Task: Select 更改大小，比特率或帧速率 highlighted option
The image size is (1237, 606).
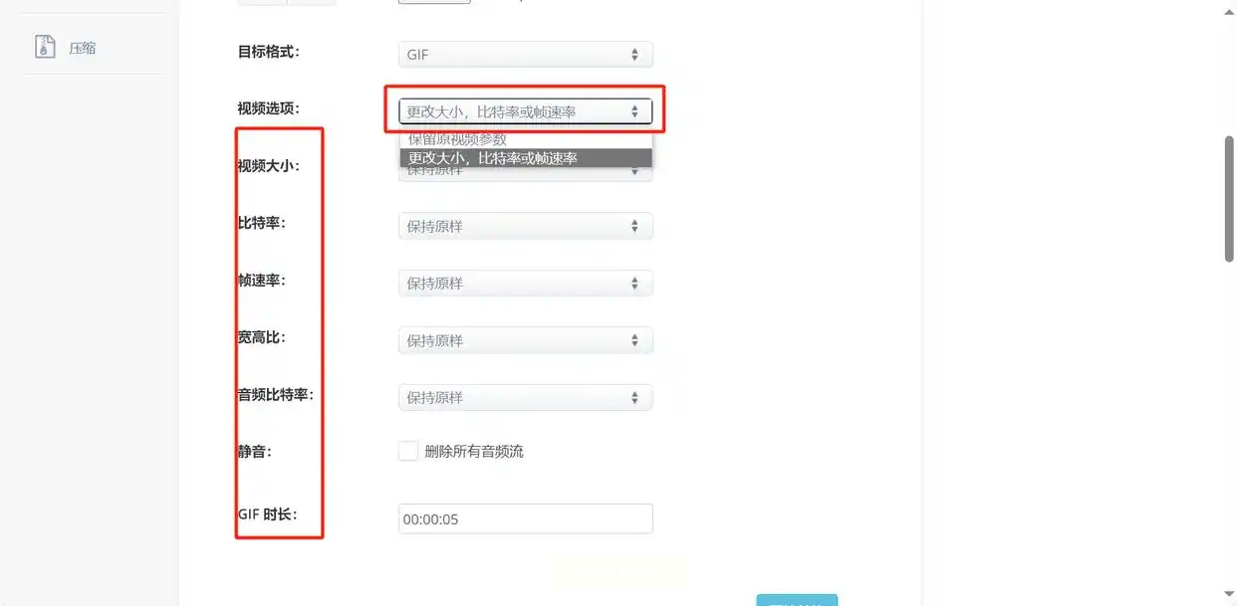Action: coord(526,157)
